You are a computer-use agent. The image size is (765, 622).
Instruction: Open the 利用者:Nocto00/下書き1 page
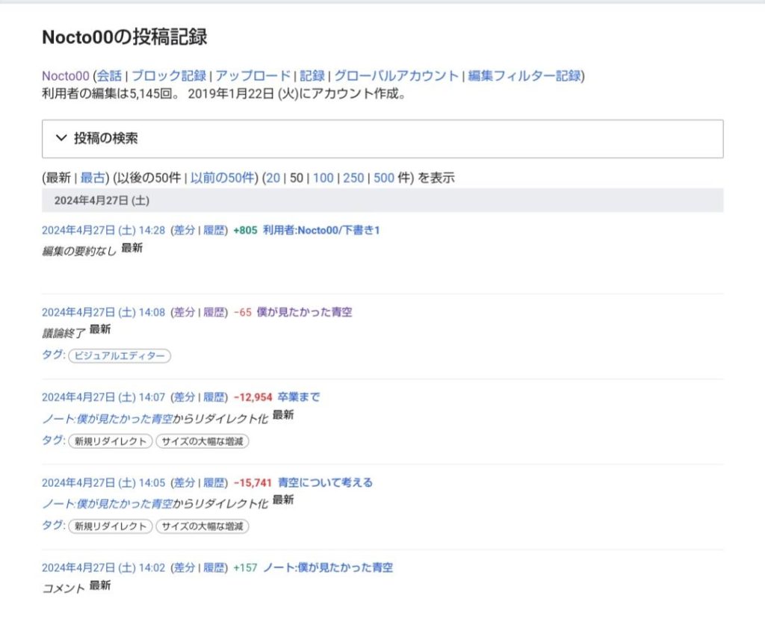coord(321,230)
